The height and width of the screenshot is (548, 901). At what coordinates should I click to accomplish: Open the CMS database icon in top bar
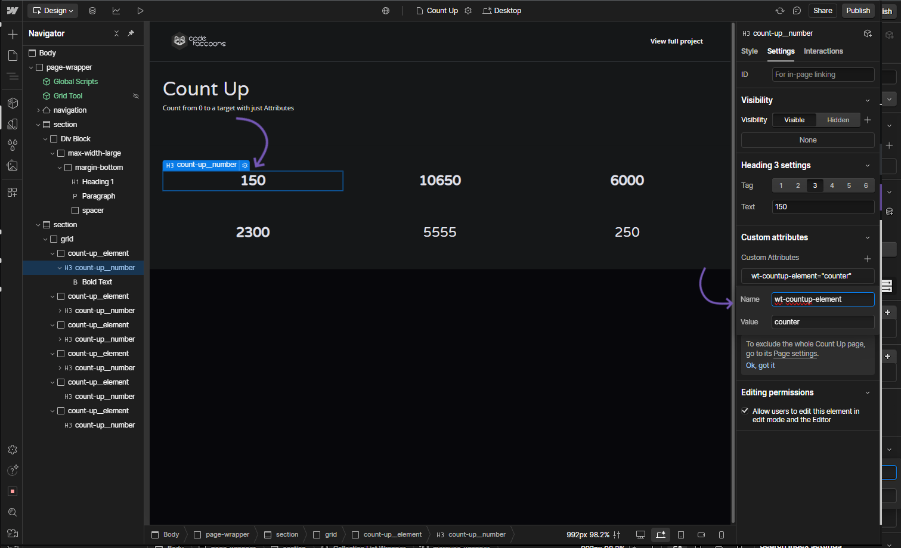(92, 11)
